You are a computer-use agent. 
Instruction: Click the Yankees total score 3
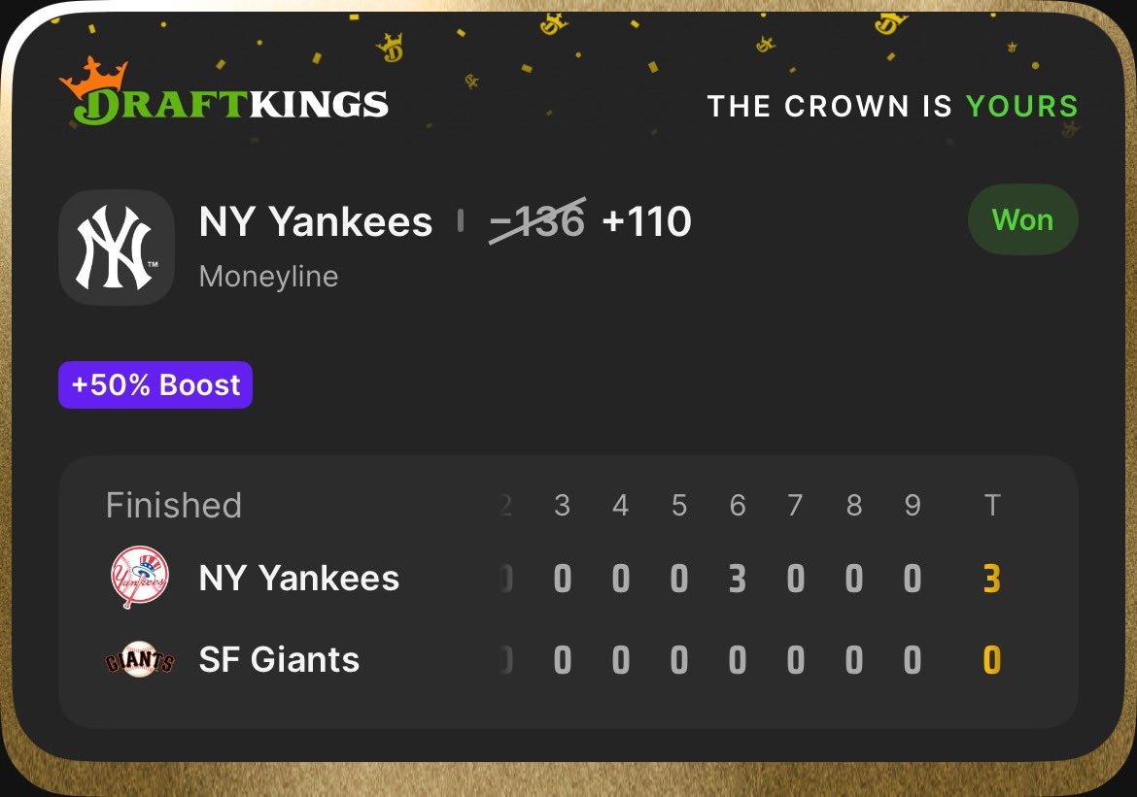coord(991,580)
